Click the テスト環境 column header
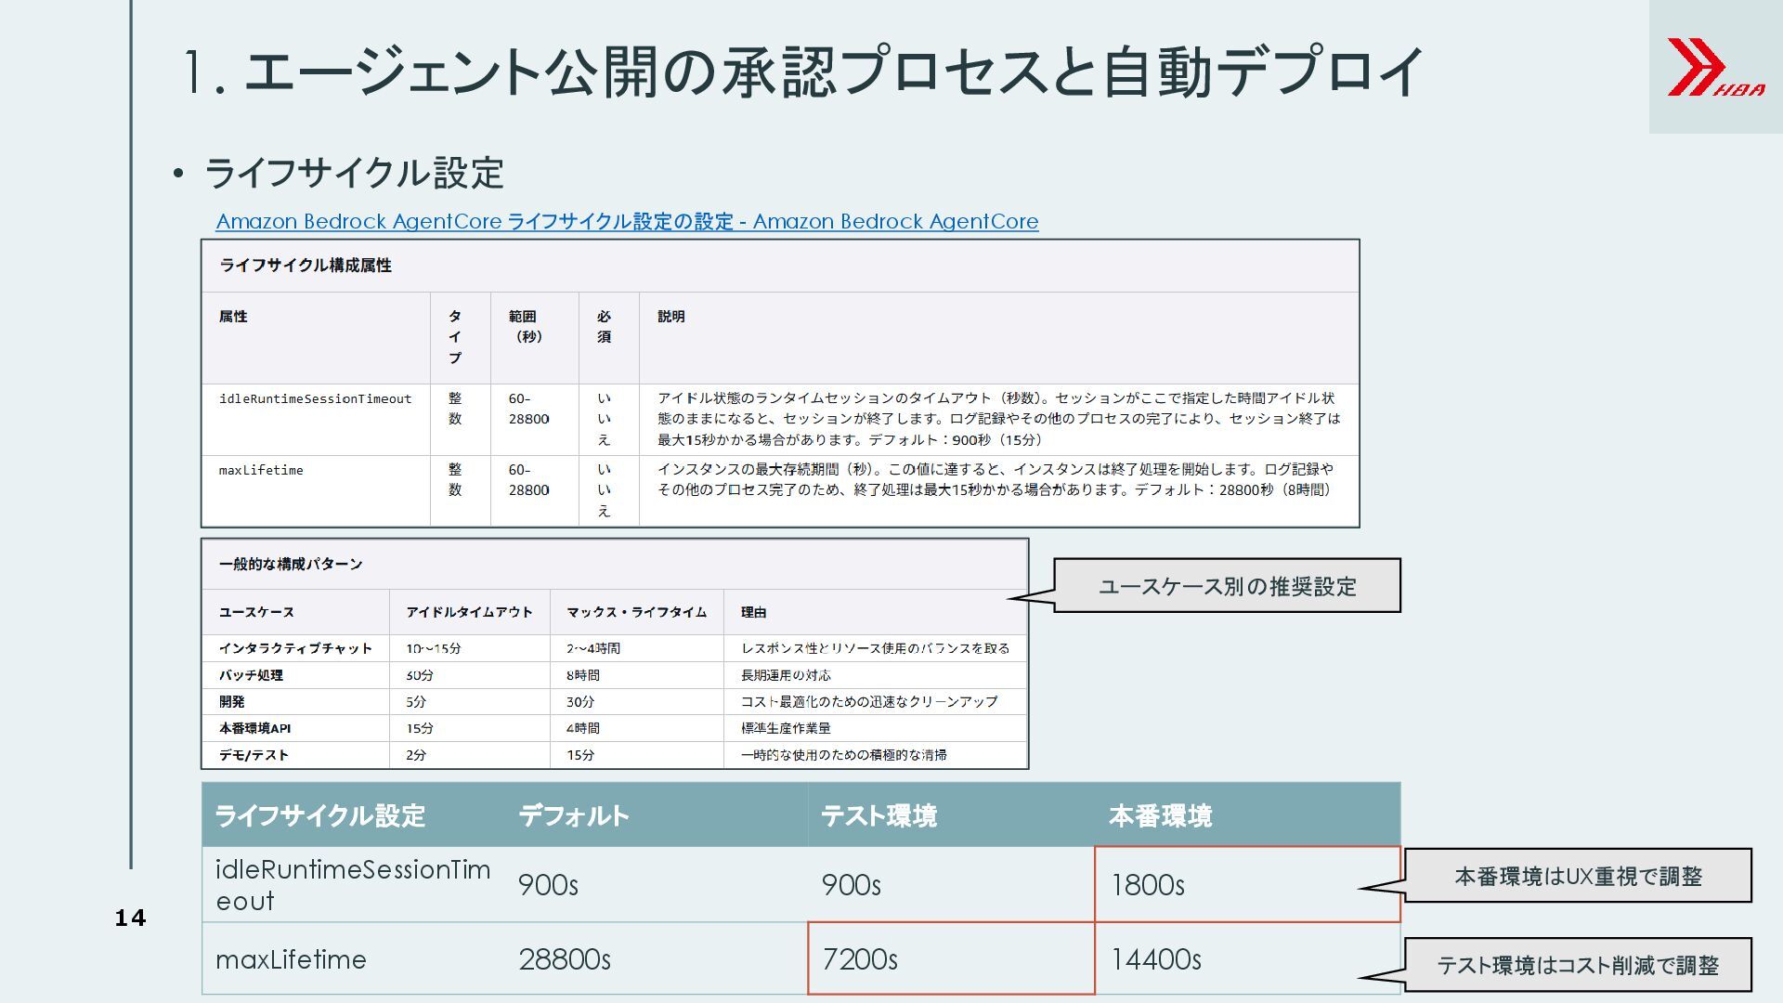 pyautogui.click(x=878, y=816)
